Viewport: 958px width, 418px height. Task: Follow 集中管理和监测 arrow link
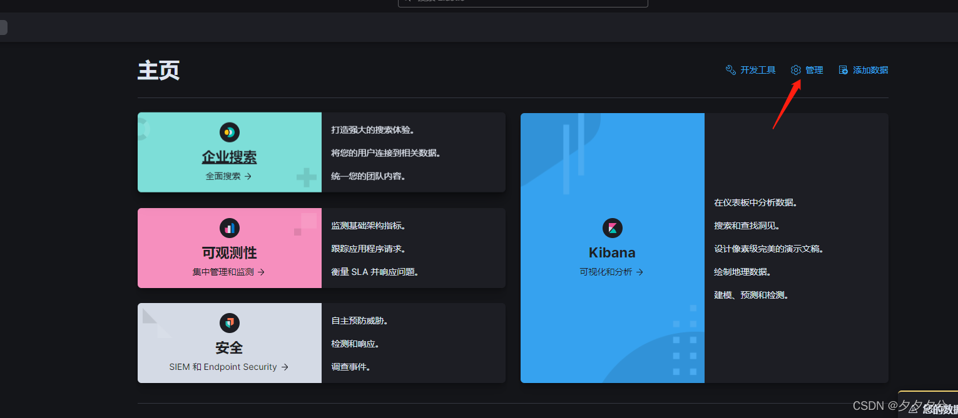229,272
